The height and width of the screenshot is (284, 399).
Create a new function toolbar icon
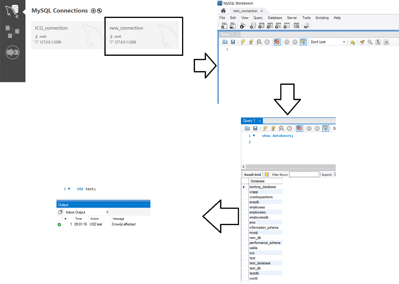pyautogui.click(x=286, y=25)
